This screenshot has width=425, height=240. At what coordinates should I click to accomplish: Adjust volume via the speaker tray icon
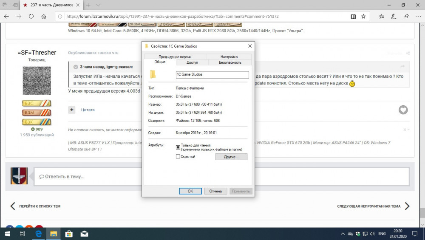pos(373,234)
